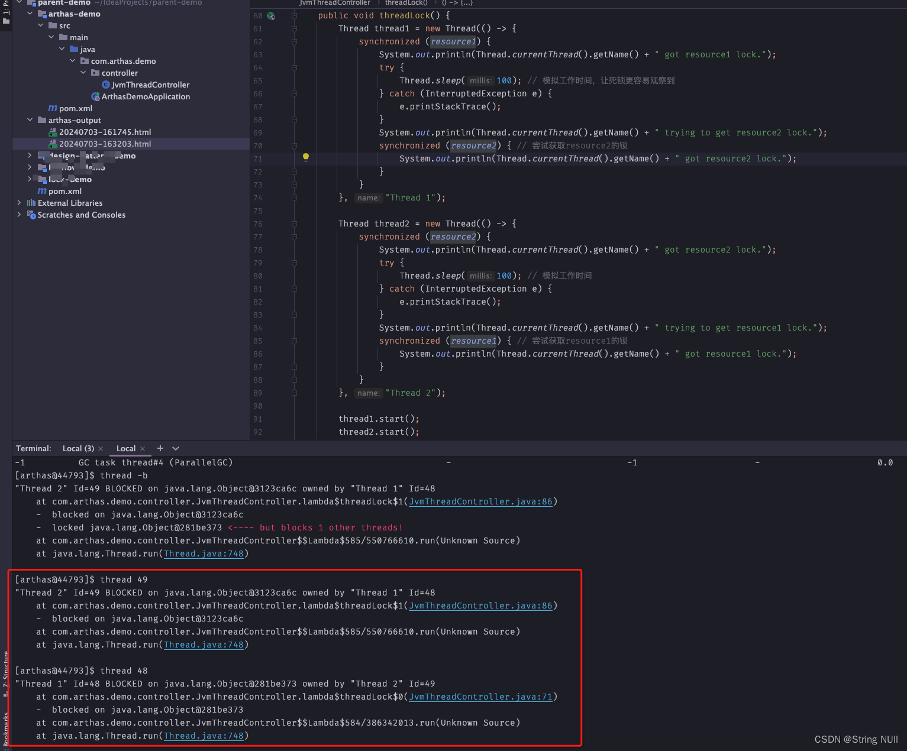This screenshot has width=907, height=751.
Task: Click the HTML file icon for 20240703-161745.html
Action: pos(53,132)
